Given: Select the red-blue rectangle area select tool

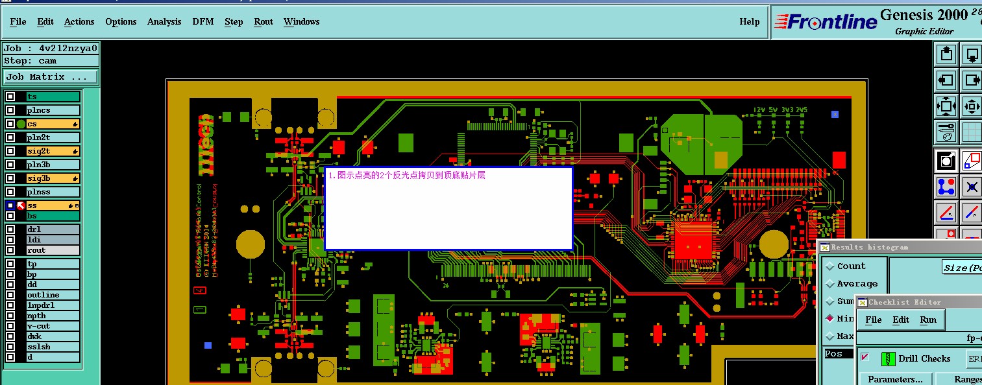Looking at the screenshot, I should [x=972, y=161].
